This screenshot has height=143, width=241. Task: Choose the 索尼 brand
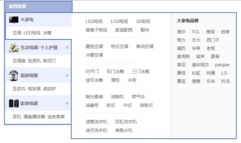[181, 65]
